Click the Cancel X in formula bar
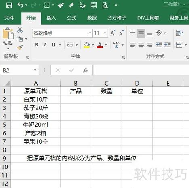The width and height of the screenshot is (189, 188). (x=58, y=70)
